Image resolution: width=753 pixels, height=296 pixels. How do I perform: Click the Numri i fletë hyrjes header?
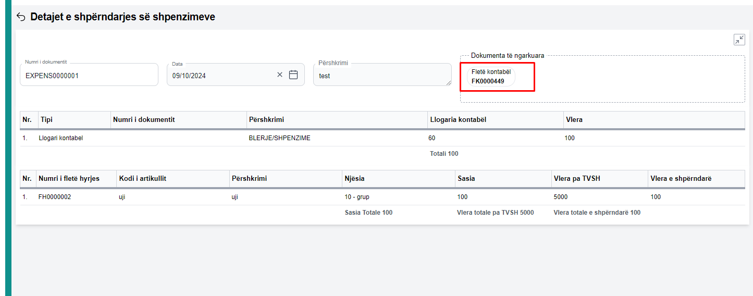pos(69,179)
